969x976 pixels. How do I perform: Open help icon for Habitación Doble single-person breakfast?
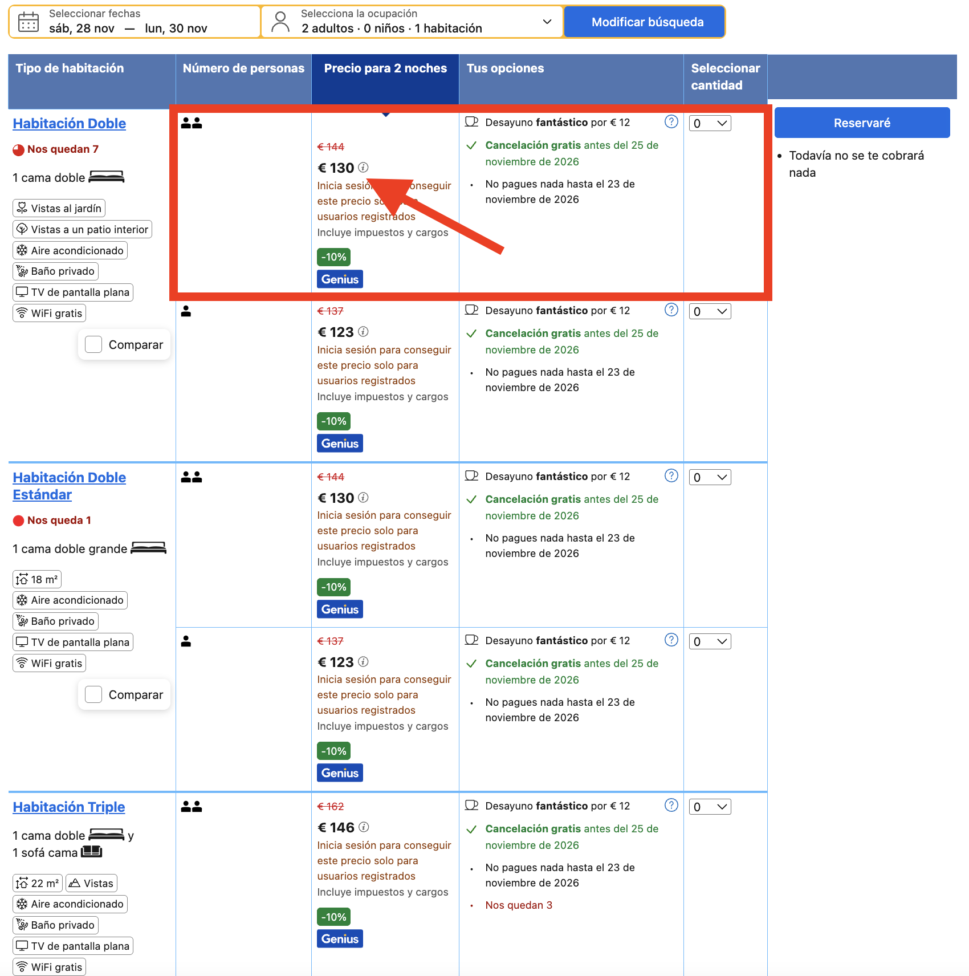[x=671, y=310]
